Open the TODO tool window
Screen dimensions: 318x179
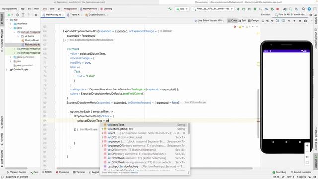(47, 172)
